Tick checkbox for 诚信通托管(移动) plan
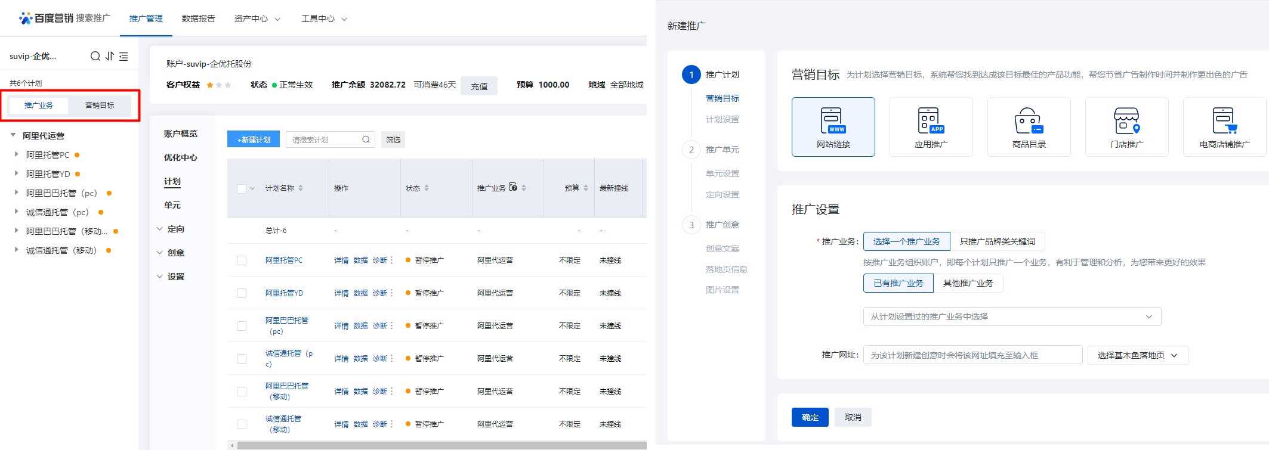This screenshot has width=1269, height=450. coord(242,424)
